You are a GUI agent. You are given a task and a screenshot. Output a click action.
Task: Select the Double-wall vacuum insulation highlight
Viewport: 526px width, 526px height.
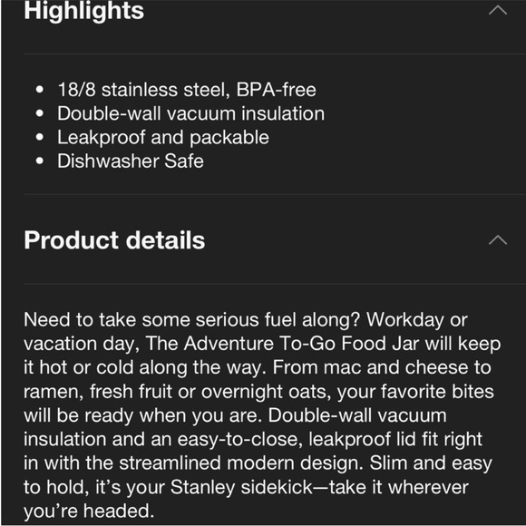[190, 113]
